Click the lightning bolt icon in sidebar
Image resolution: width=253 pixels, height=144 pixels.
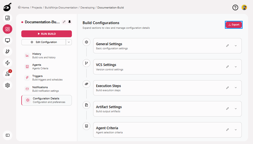(x=8, y=63)
